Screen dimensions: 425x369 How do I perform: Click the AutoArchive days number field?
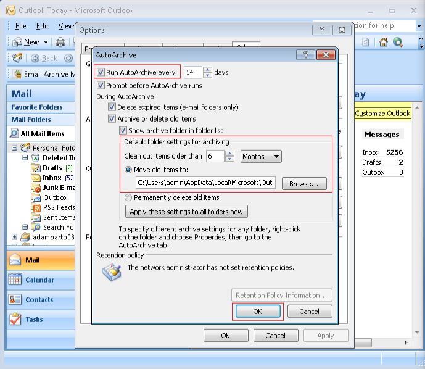(x=193, y=72)
